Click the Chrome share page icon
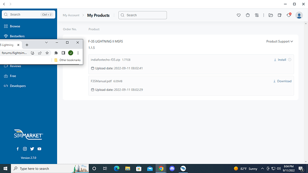The height and width of the screenshot is (173, 308). click(x=40, y=53)
